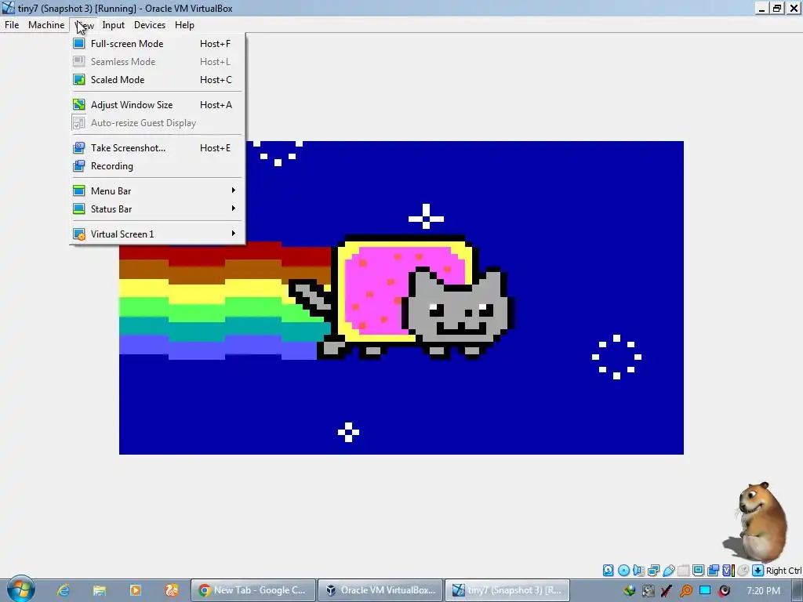Launch Windows Media Player from taskbar
This screenshot has width=803, height=602.
pyautogui.click(x=135, y=590)
